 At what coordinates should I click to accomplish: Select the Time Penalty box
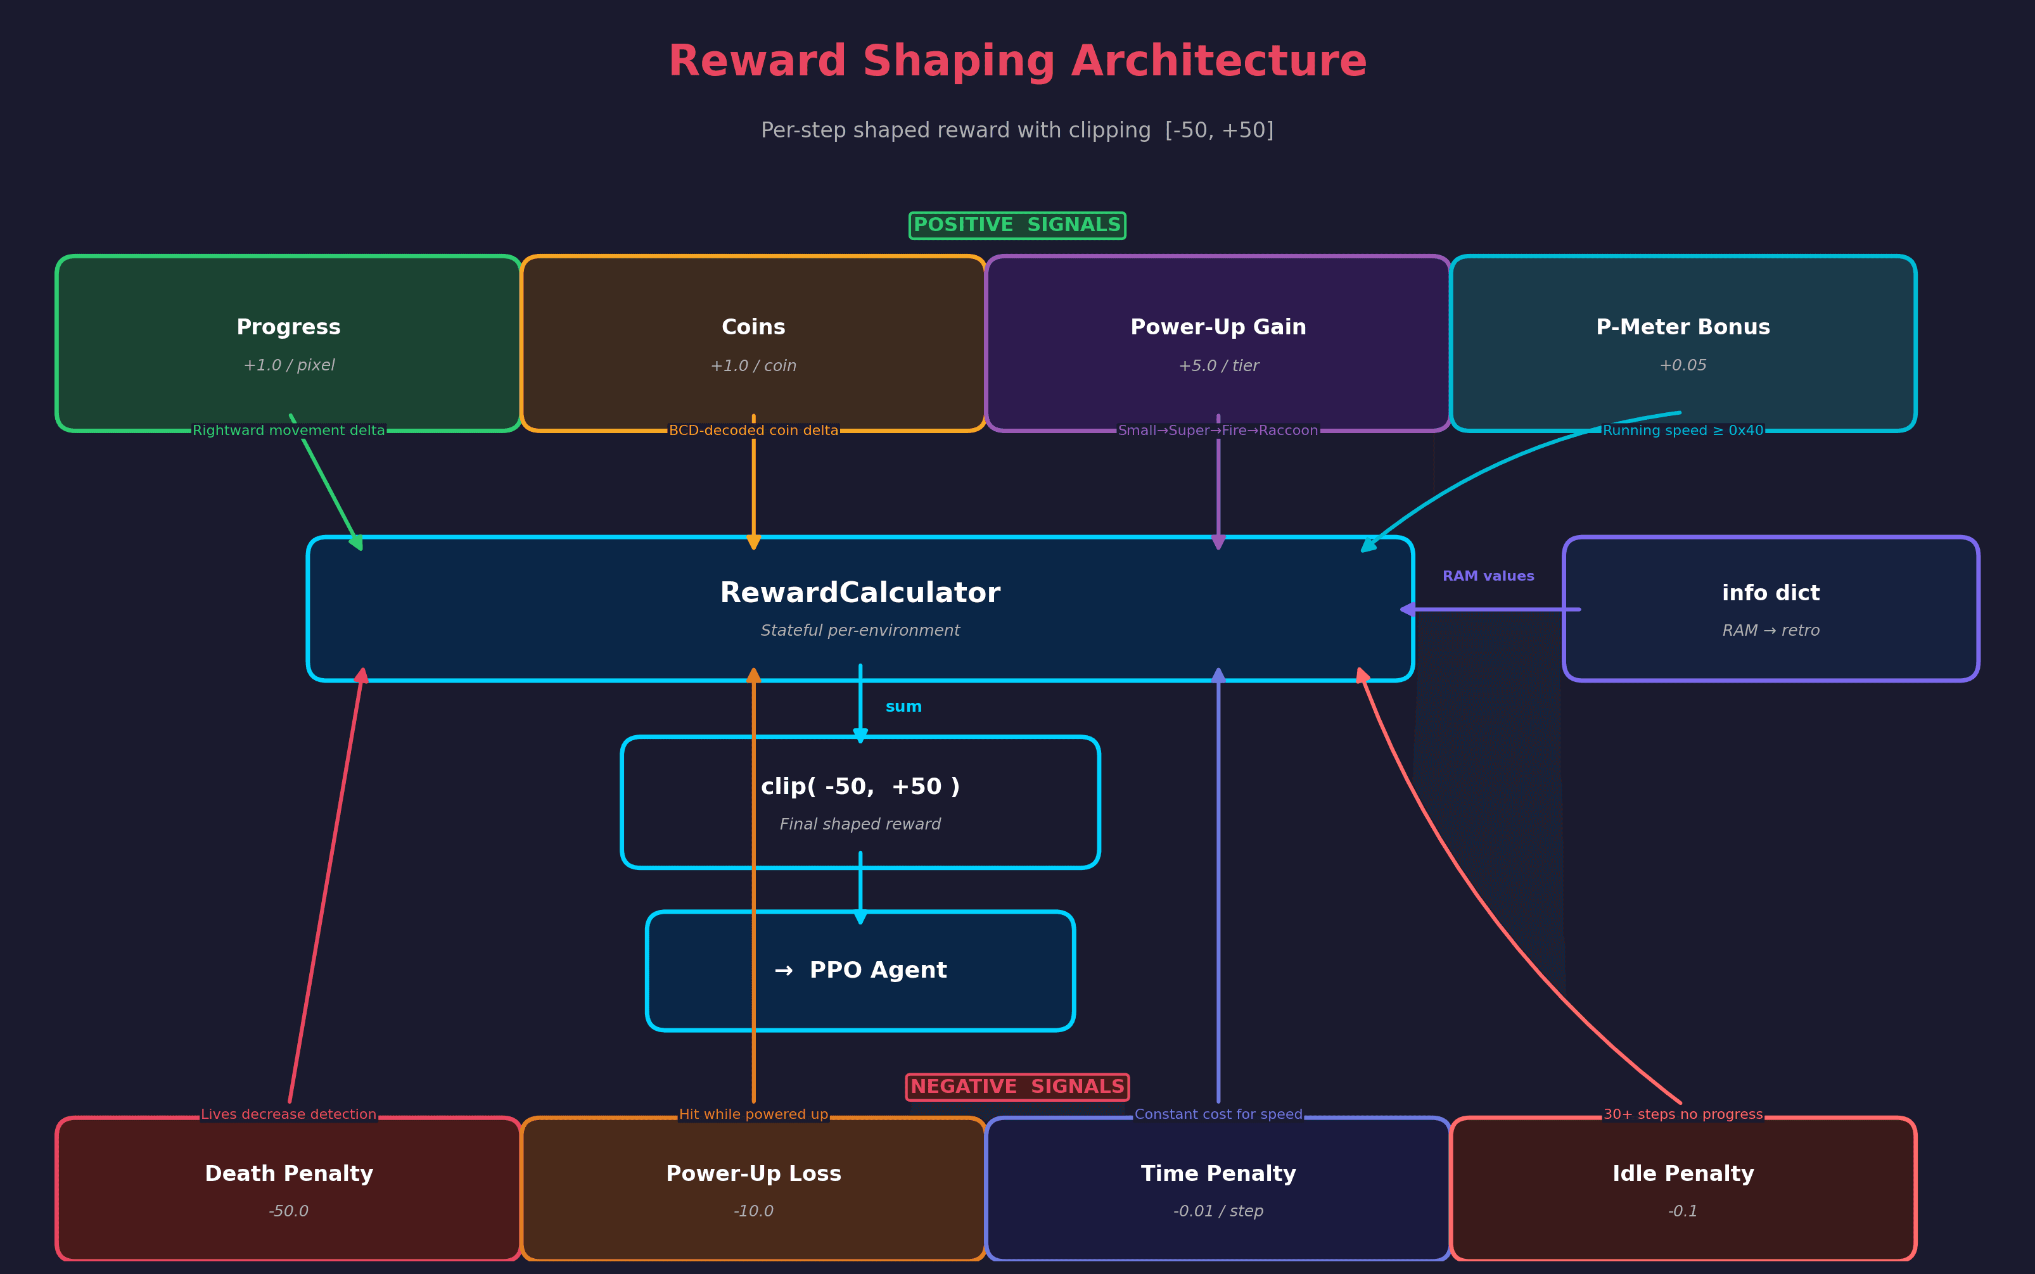pos(1217,1188)
